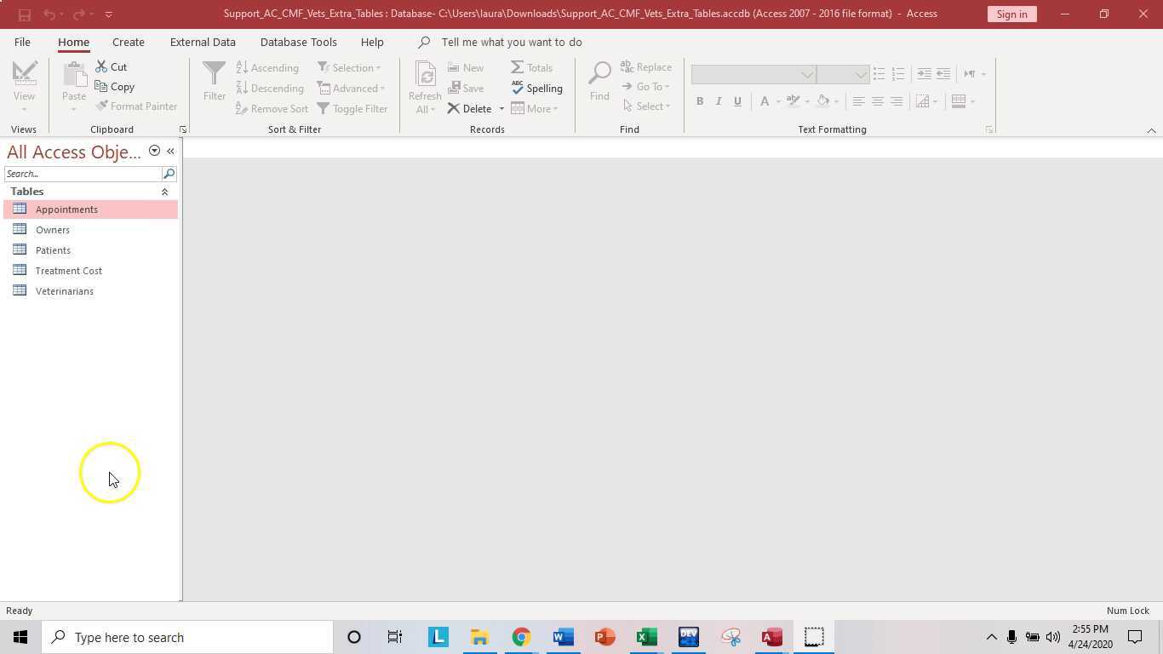Open the Go To dropdown
Image resolution: width=1163 pixels, height=654 pixels.
point(650,86)
